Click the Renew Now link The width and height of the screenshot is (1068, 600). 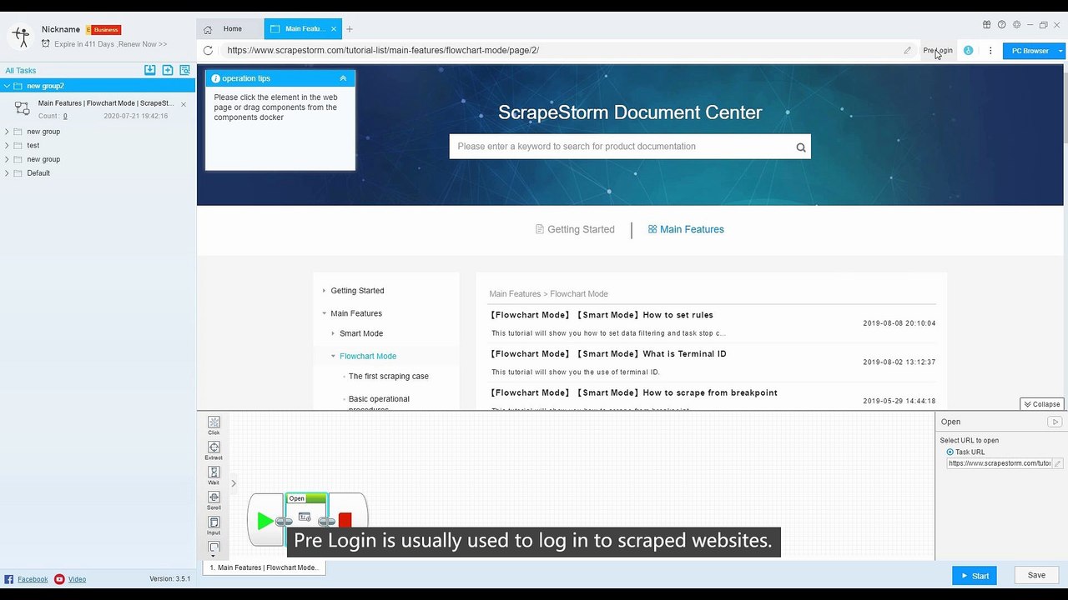(141, 44)
